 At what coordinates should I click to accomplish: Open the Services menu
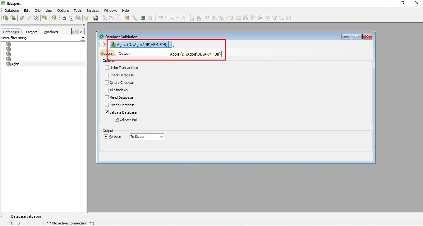click(x=93, y=11)
